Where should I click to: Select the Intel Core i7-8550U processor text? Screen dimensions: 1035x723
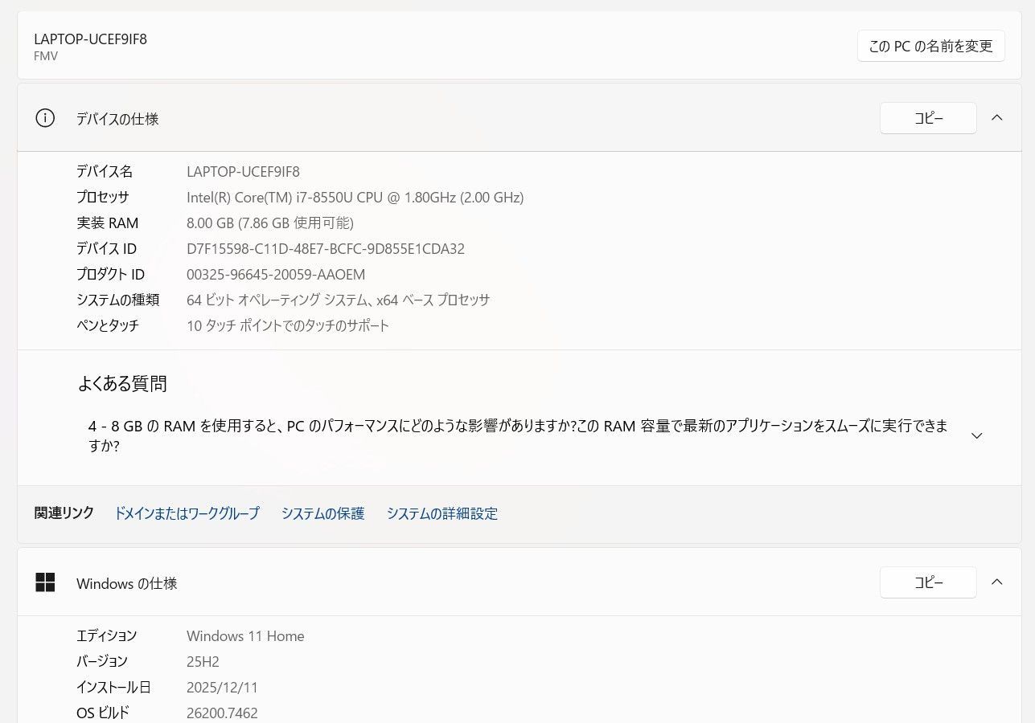click(355, 197)
